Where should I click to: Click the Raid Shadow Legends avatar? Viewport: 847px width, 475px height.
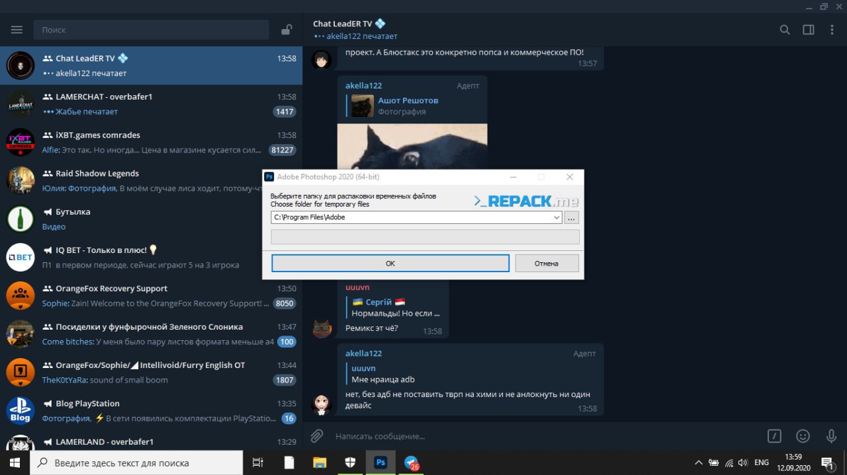click(21, 180)
